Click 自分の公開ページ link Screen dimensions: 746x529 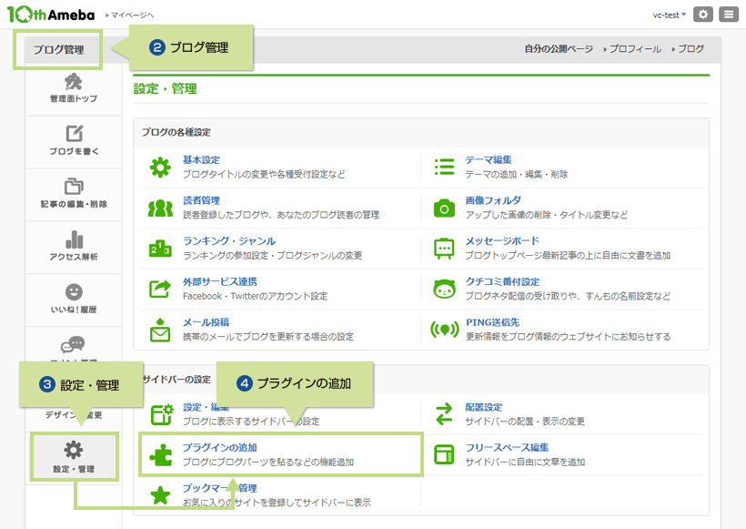[559, 49]
